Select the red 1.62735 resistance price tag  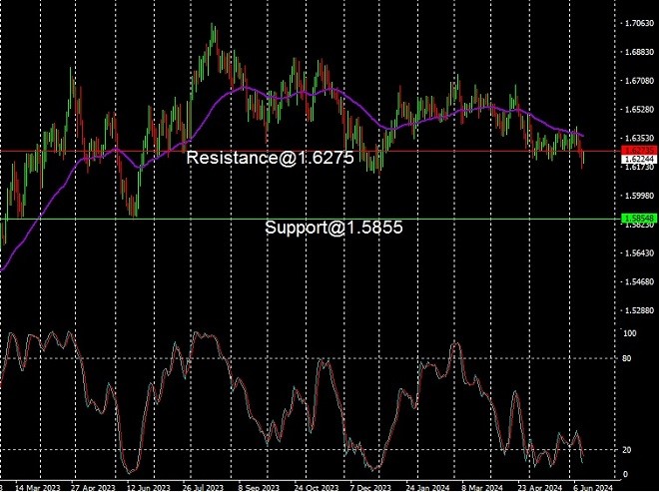coord(639,151)
